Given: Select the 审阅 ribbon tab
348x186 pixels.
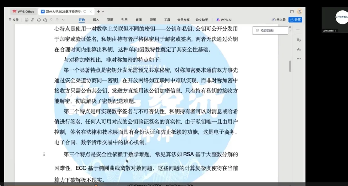Looking at the screenshot, I should click(139, 20).
